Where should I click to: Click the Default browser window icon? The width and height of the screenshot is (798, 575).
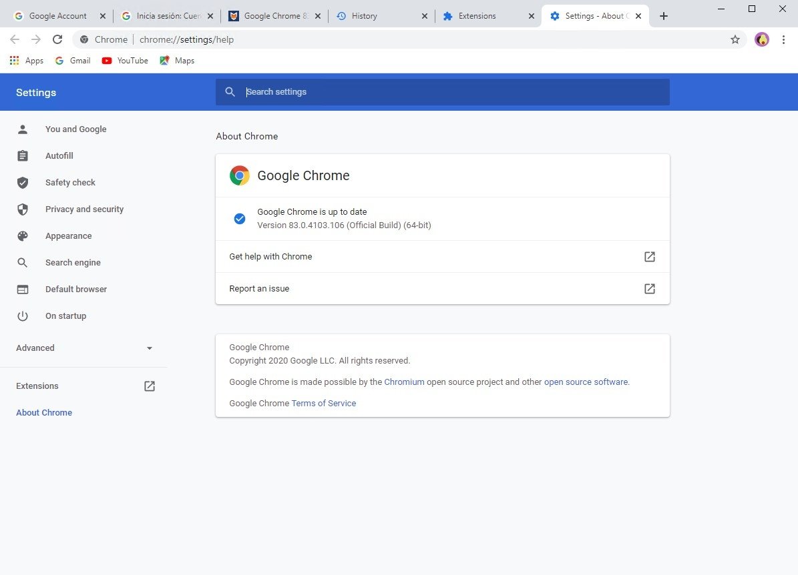pos(23,290)
